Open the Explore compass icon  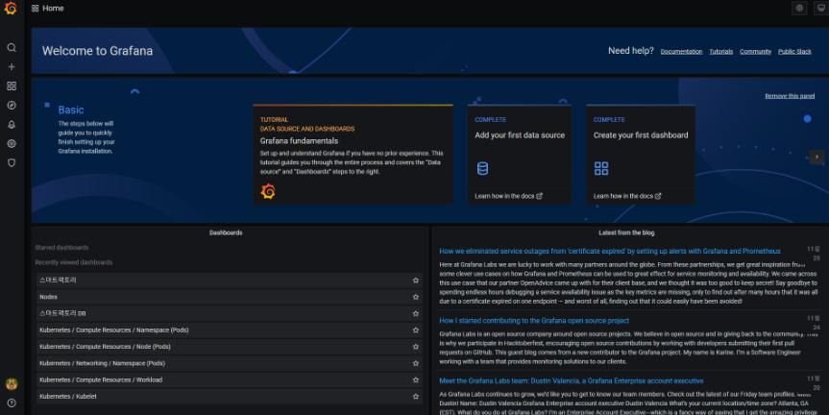[x=12, y=106]
